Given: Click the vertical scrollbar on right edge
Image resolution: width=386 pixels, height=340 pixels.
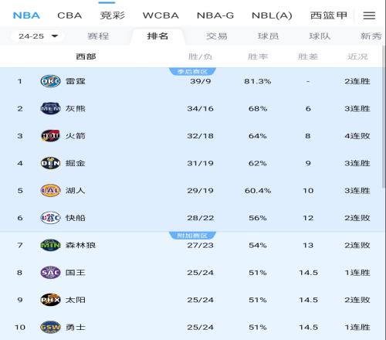Looking at the screenshot, I should (384, 116).
